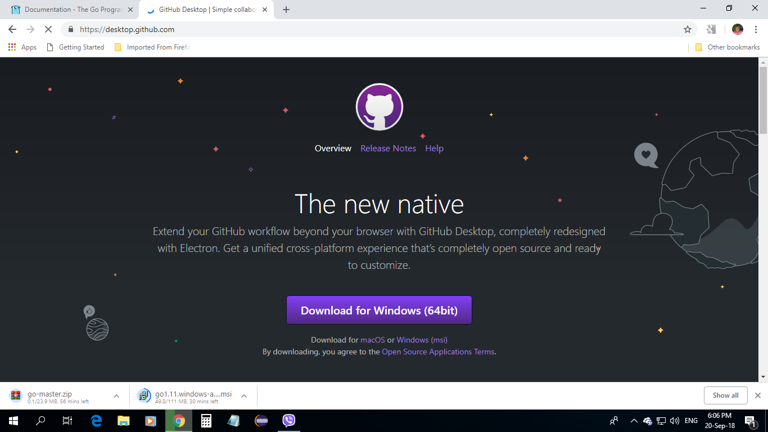
Task: Open the People icon in system tray
Action: [x=614, y=421]
